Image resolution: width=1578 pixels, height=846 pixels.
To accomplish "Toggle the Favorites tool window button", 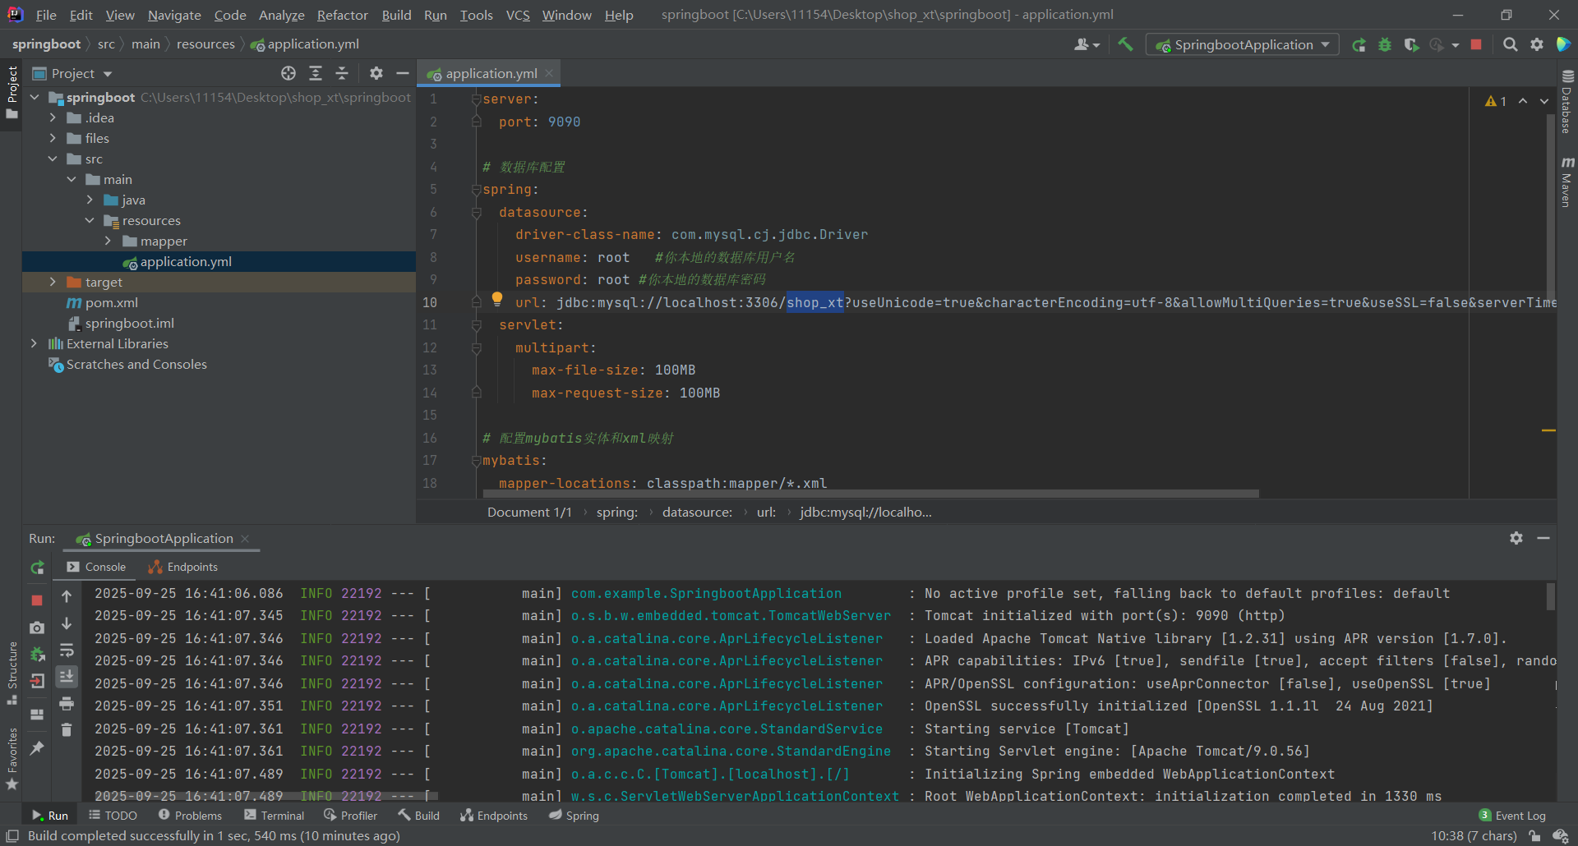I will point(12,759).
